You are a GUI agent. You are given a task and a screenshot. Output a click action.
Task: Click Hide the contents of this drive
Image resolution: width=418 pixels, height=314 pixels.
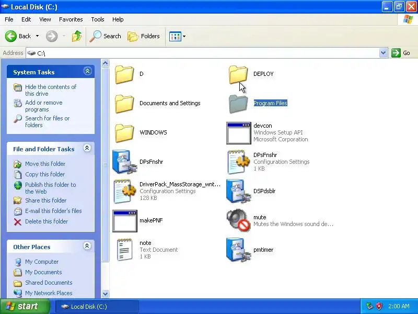point(51,90)
